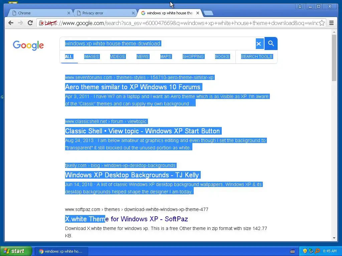Close the windows xp white house tab
The width and height of the screenshot is (342, 256).
pos(198,13)
